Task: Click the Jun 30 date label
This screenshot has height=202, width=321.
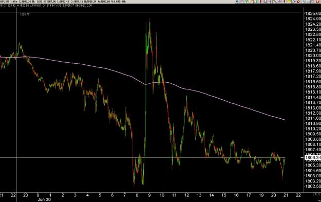Action: pos(44,199)
